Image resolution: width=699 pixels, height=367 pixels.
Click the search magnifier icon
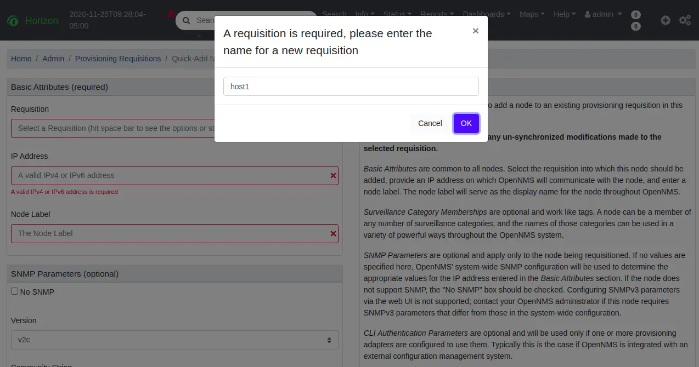[186, 20]
